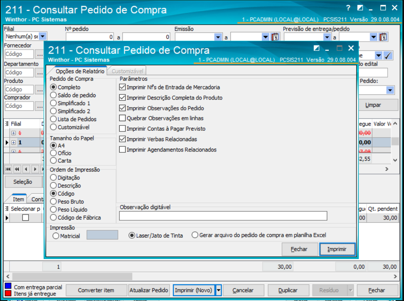Screen dimensions: 404x301
Task: Click the next record arrow icon
Action: 35,169
